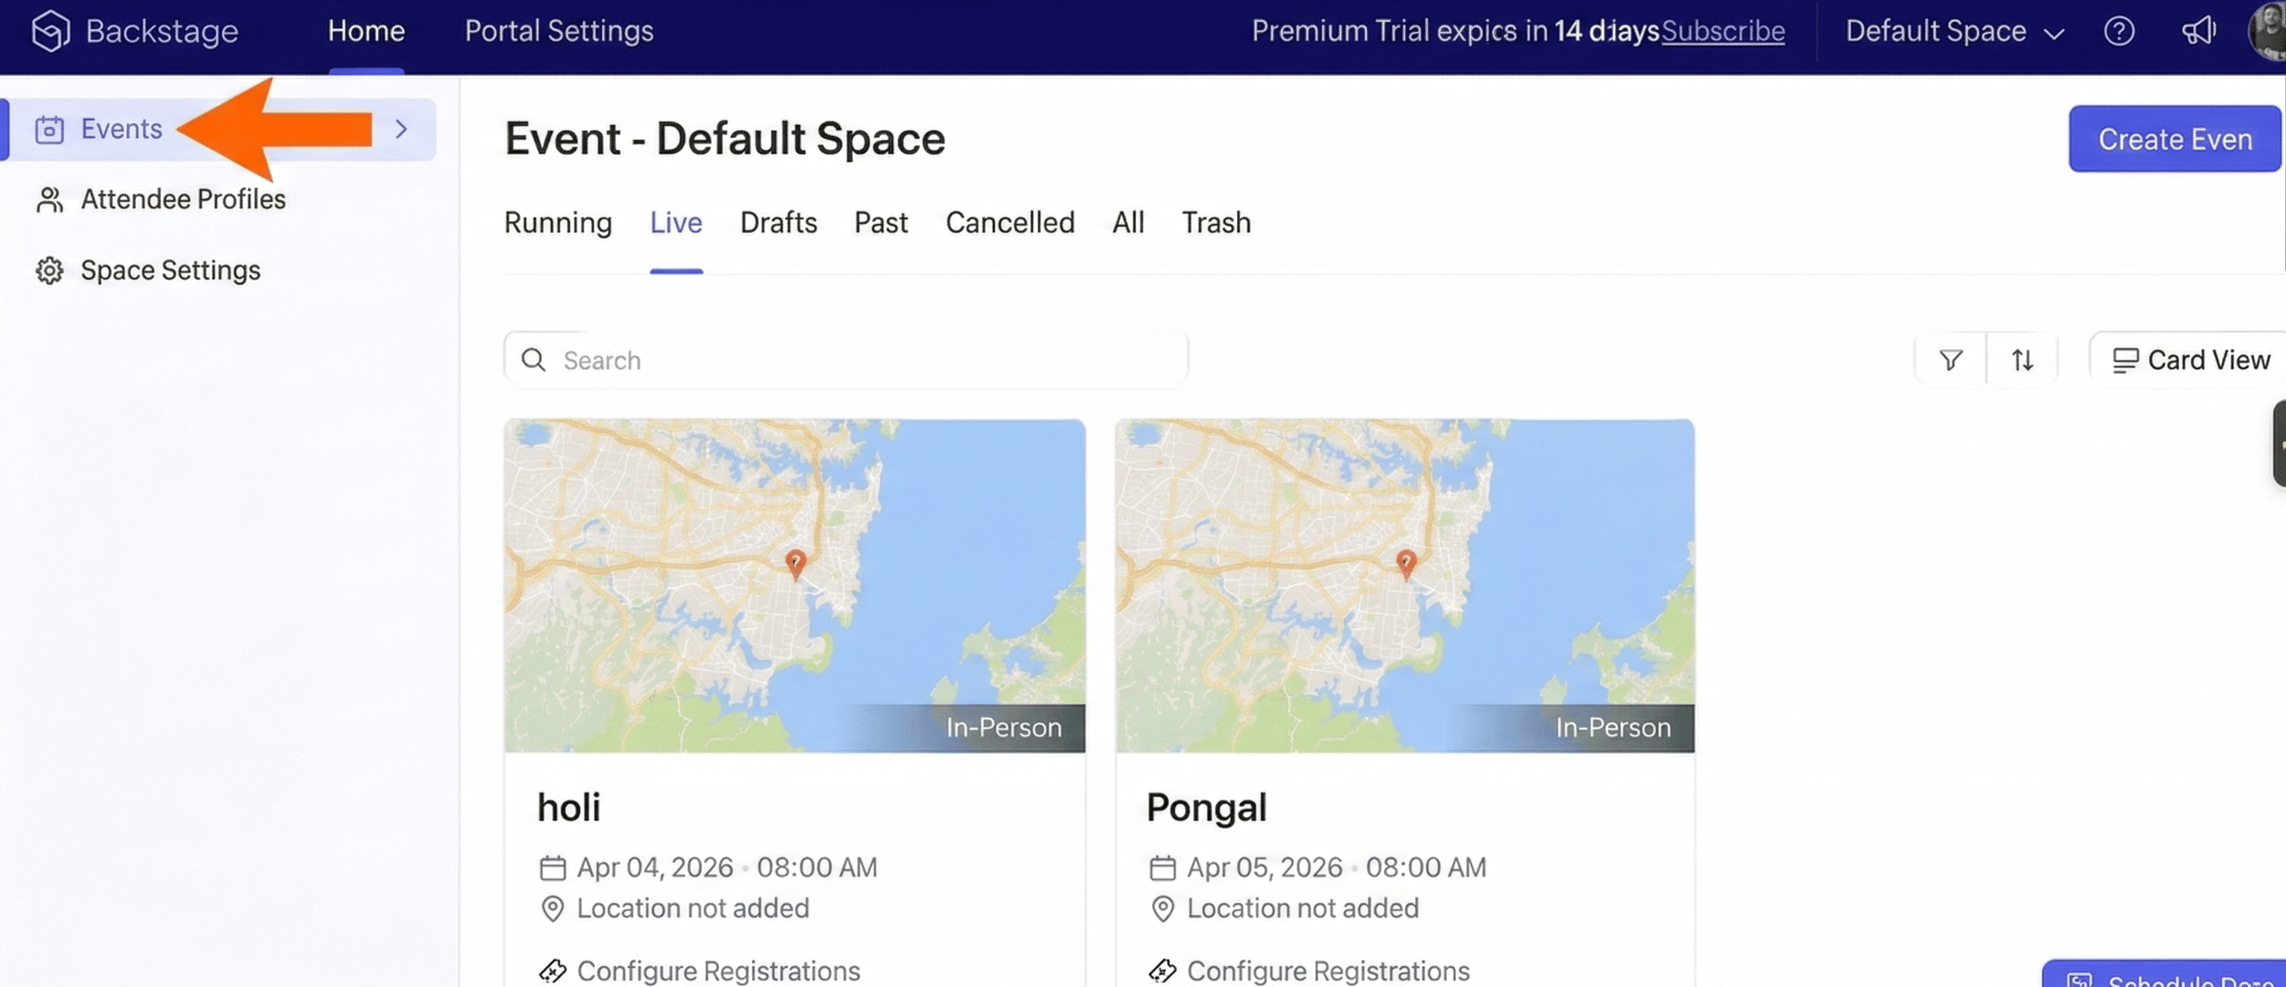Click the Attendee Profiles people icon
This screenshot has height=987, width=2286.
click(x=49, y=199)
